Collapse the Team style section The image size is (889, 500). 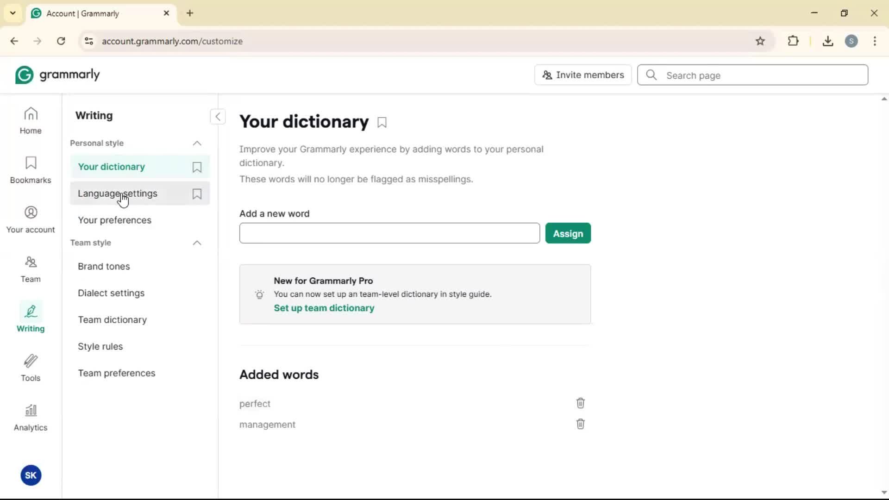tap(197, 243)
